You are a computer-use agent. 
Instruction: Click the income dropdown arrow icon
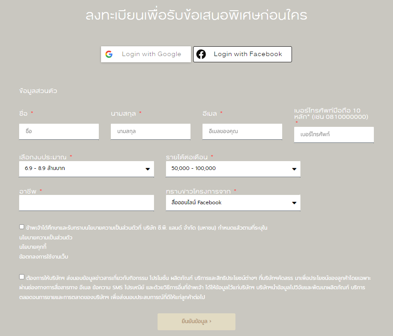click(x=294, y=169)
